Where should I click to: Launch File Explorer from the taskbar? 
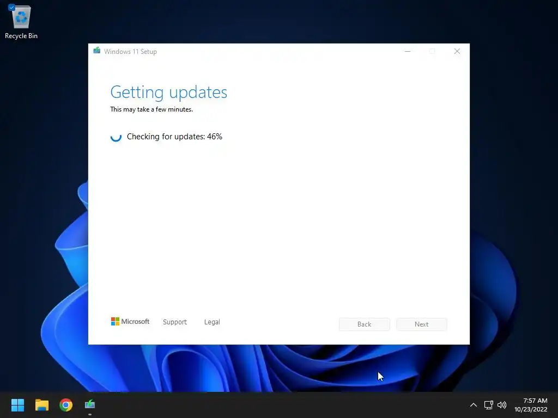41,405
